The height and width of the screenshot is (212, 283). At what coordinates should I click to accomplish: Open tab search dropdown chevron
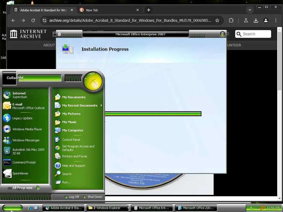tap(250, 10)
